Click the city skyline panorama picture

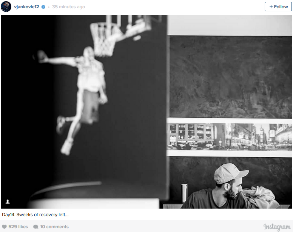229,137
